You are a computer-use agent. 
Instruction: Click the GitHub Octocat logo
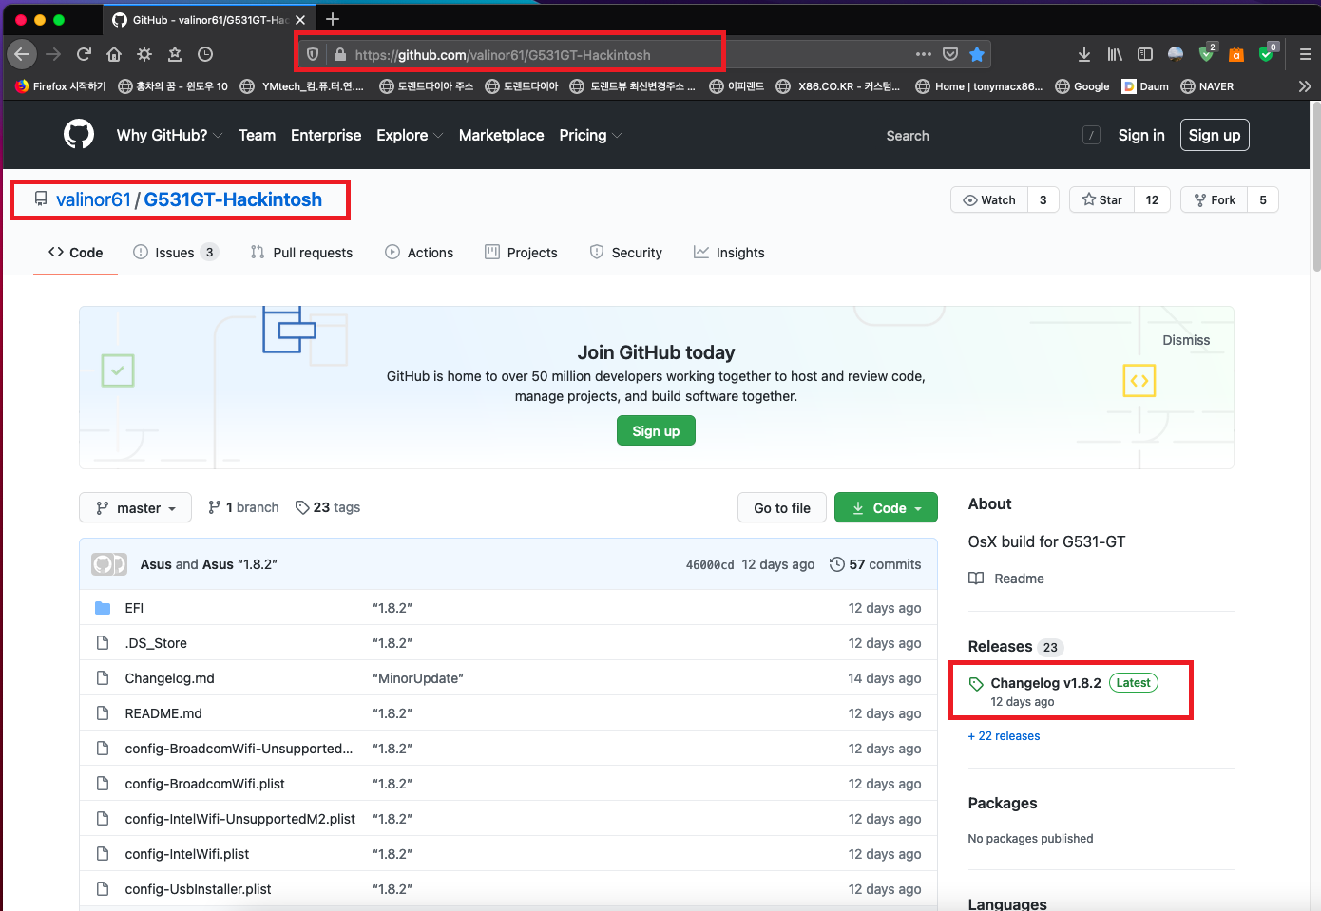point(79,135)
